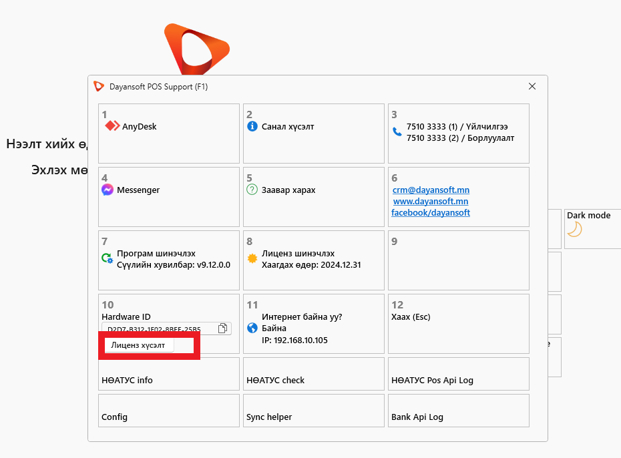This screenshot has width=621, height=458.
Task: Open Config tile
Action: tap(169, 411)
